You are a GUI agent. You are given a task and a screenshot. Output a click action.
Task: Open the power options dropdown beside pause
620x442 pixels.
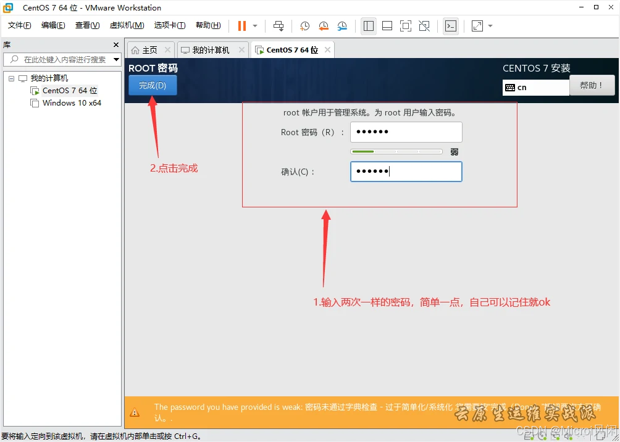(255, 26)
